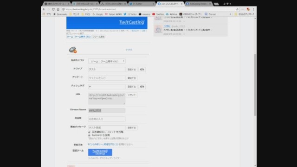Image resolution: width=297 pixels, height=167 pixels.
Task: Open the OPENREC bookmark
Action: (190, 14)
